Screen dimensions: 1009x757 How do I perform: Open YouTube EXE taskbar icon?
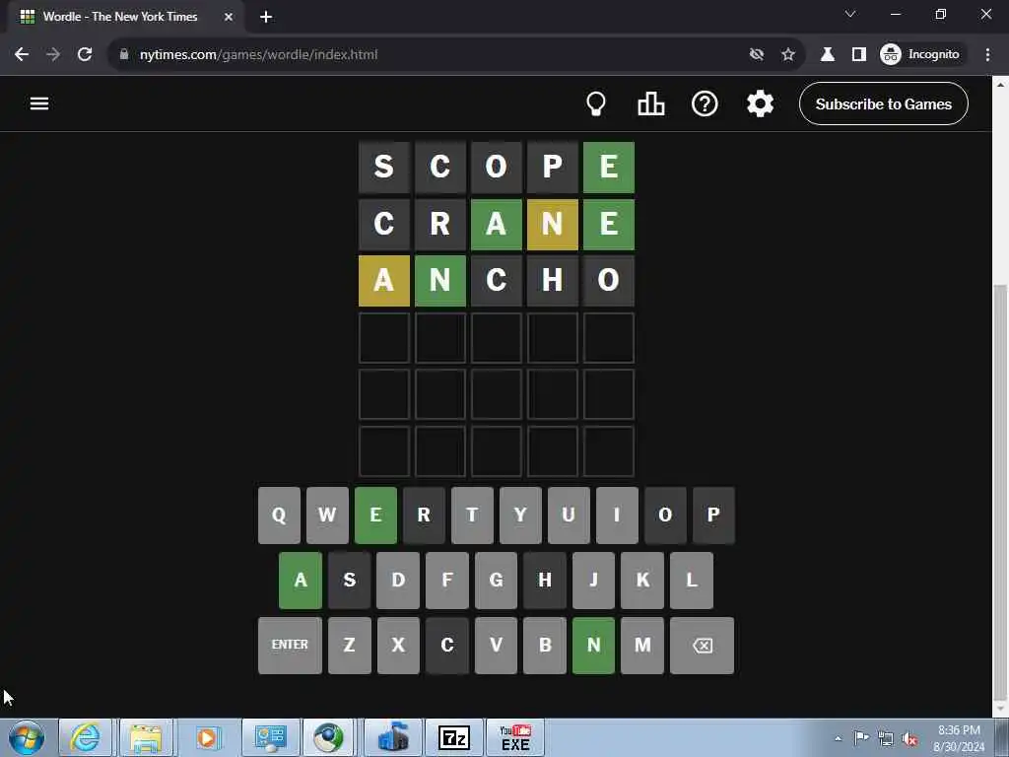(x=515, y=737)
